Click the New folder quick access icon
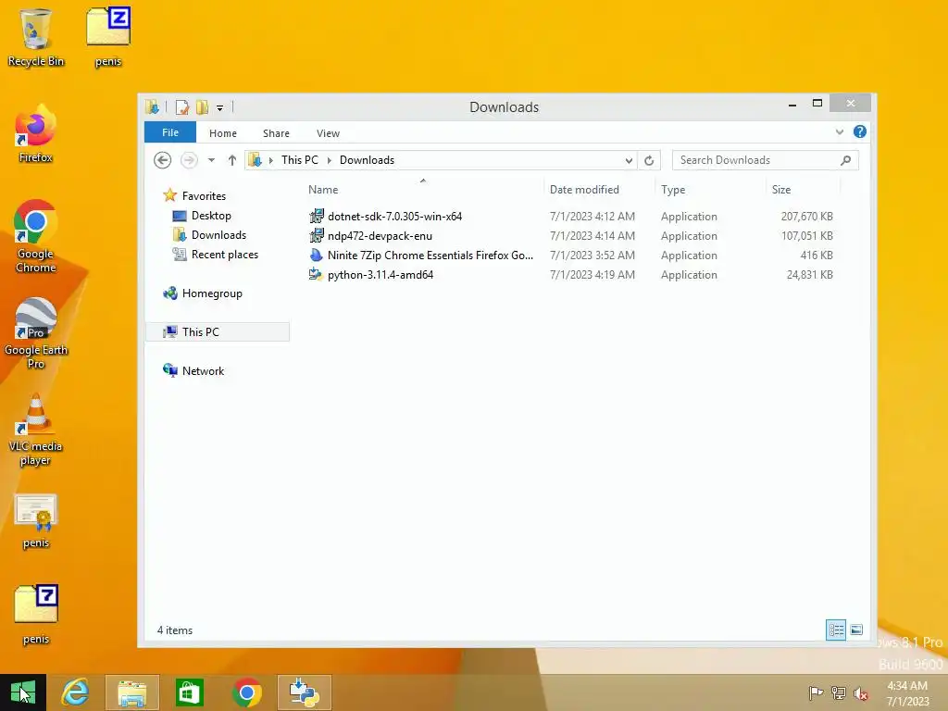Screen dimensions: 948x711 click(202, 107)
